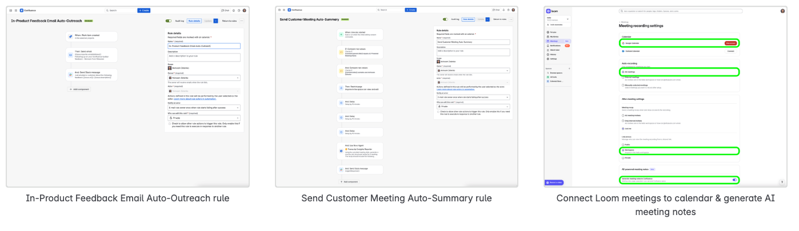The height and width of the screenshot is (231, 799).
Task: Select 'Workspace' link access radio
Action: pos(623,151)
